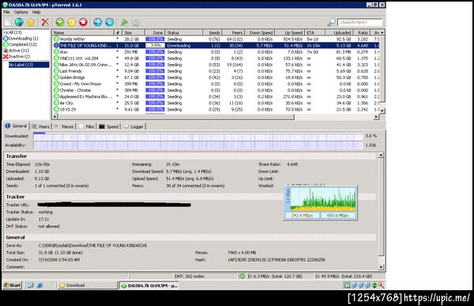Click inside the Search Here field
474x306 pixels.
(x=359, y=22)
